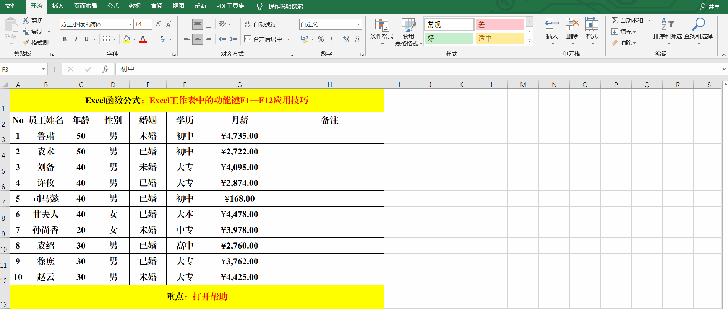The width and height of the screenshot is (728, 309).
Task: Select the 常规 (Normal) cell style
Action: pyautogui.click(x=449, y=24)
